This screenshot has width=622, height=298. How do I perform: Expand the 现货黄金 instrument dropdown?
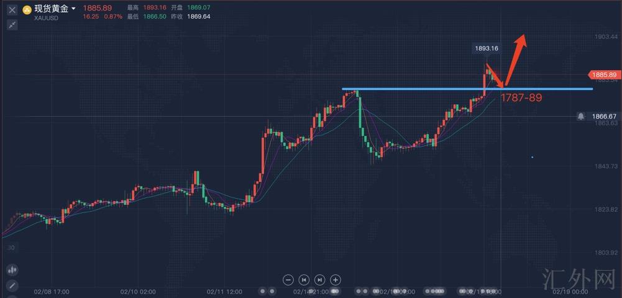(73, 9)
